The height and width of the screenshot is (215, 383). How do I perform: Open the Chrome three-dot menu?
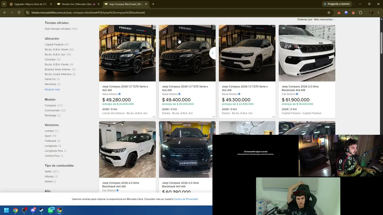click(x=379, y=13)
